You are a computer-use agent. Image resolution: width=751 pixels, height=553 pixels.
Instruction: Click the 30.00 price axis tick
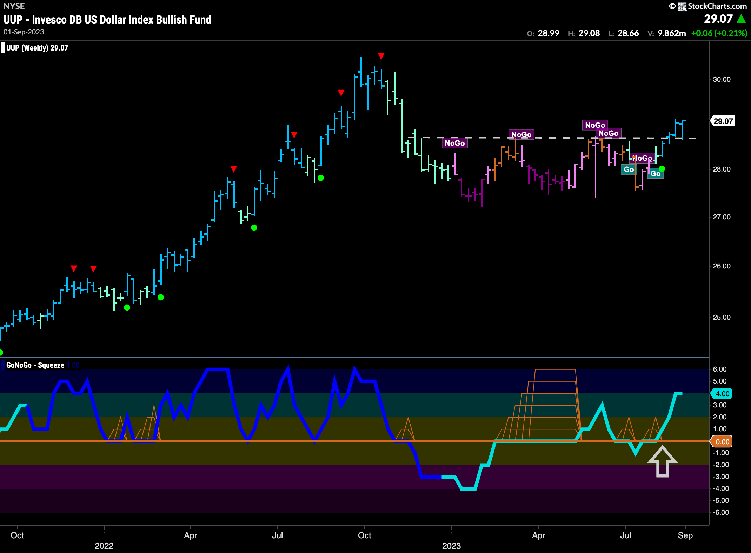pos(722,79)
